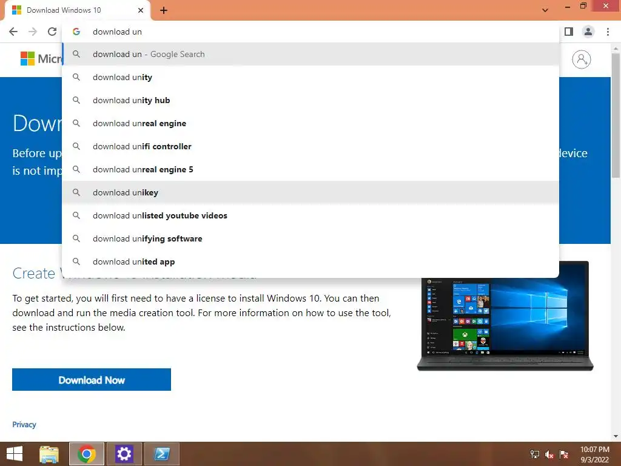621x466 pixels.
Task: Click the search icon beside 'download united app'
Action: coord(76,262)
